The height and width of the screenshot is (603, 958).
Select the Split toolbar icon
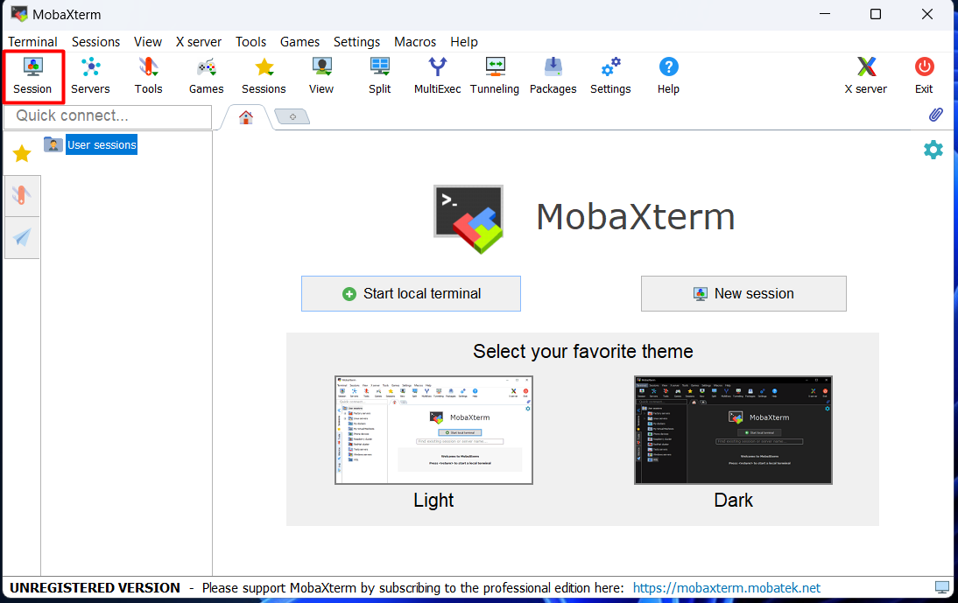[379, 76]
